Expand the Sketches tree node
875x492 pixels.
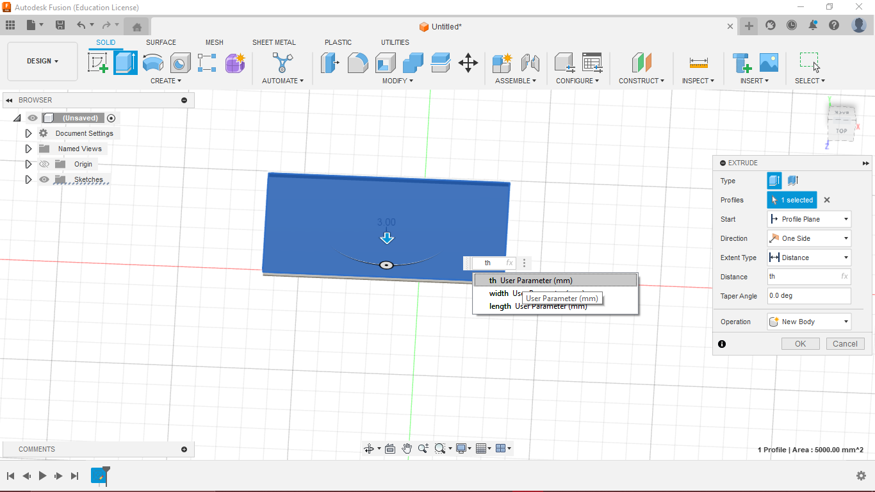[x=28, y=179]
